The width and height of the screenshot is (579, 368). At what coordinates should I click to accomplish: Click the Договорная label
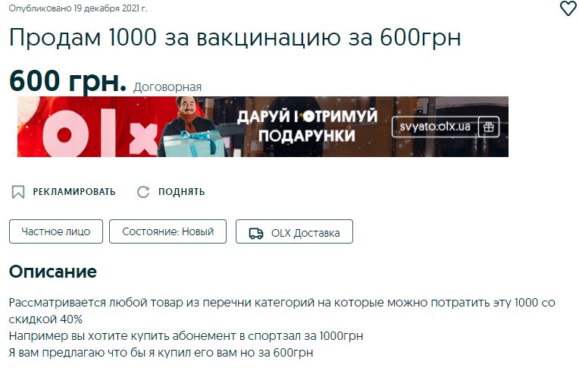click(167, 87)
